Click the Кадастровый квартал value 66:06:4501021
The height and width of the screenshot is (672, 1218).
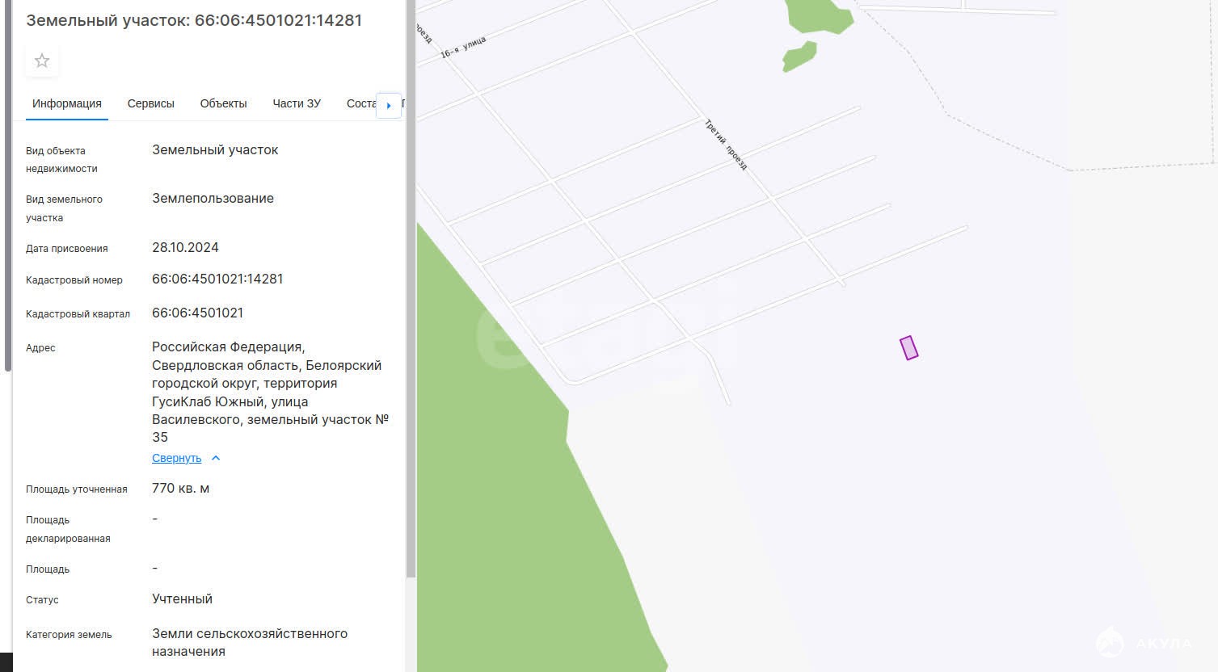(197, 313)
